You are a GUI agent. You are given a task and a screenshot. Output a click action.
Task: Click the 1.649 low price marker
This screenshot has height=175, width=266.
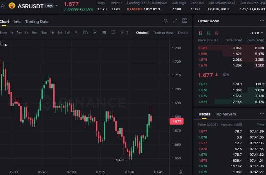120,160
